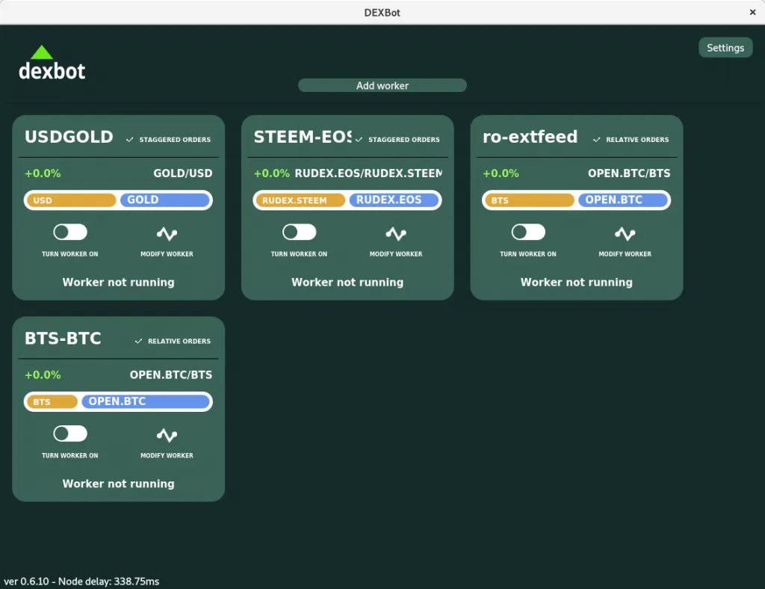Click Relative Orders checkmark on ro-extfeed
The image size is (765, 589).
[x=596, y=140]
